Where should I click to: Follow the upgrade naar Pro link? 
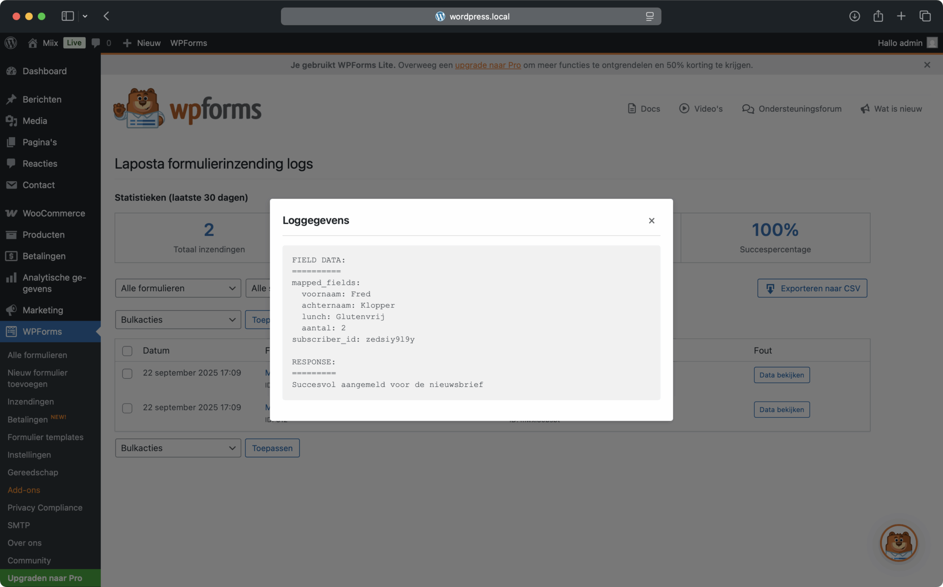tap(488, 65)
